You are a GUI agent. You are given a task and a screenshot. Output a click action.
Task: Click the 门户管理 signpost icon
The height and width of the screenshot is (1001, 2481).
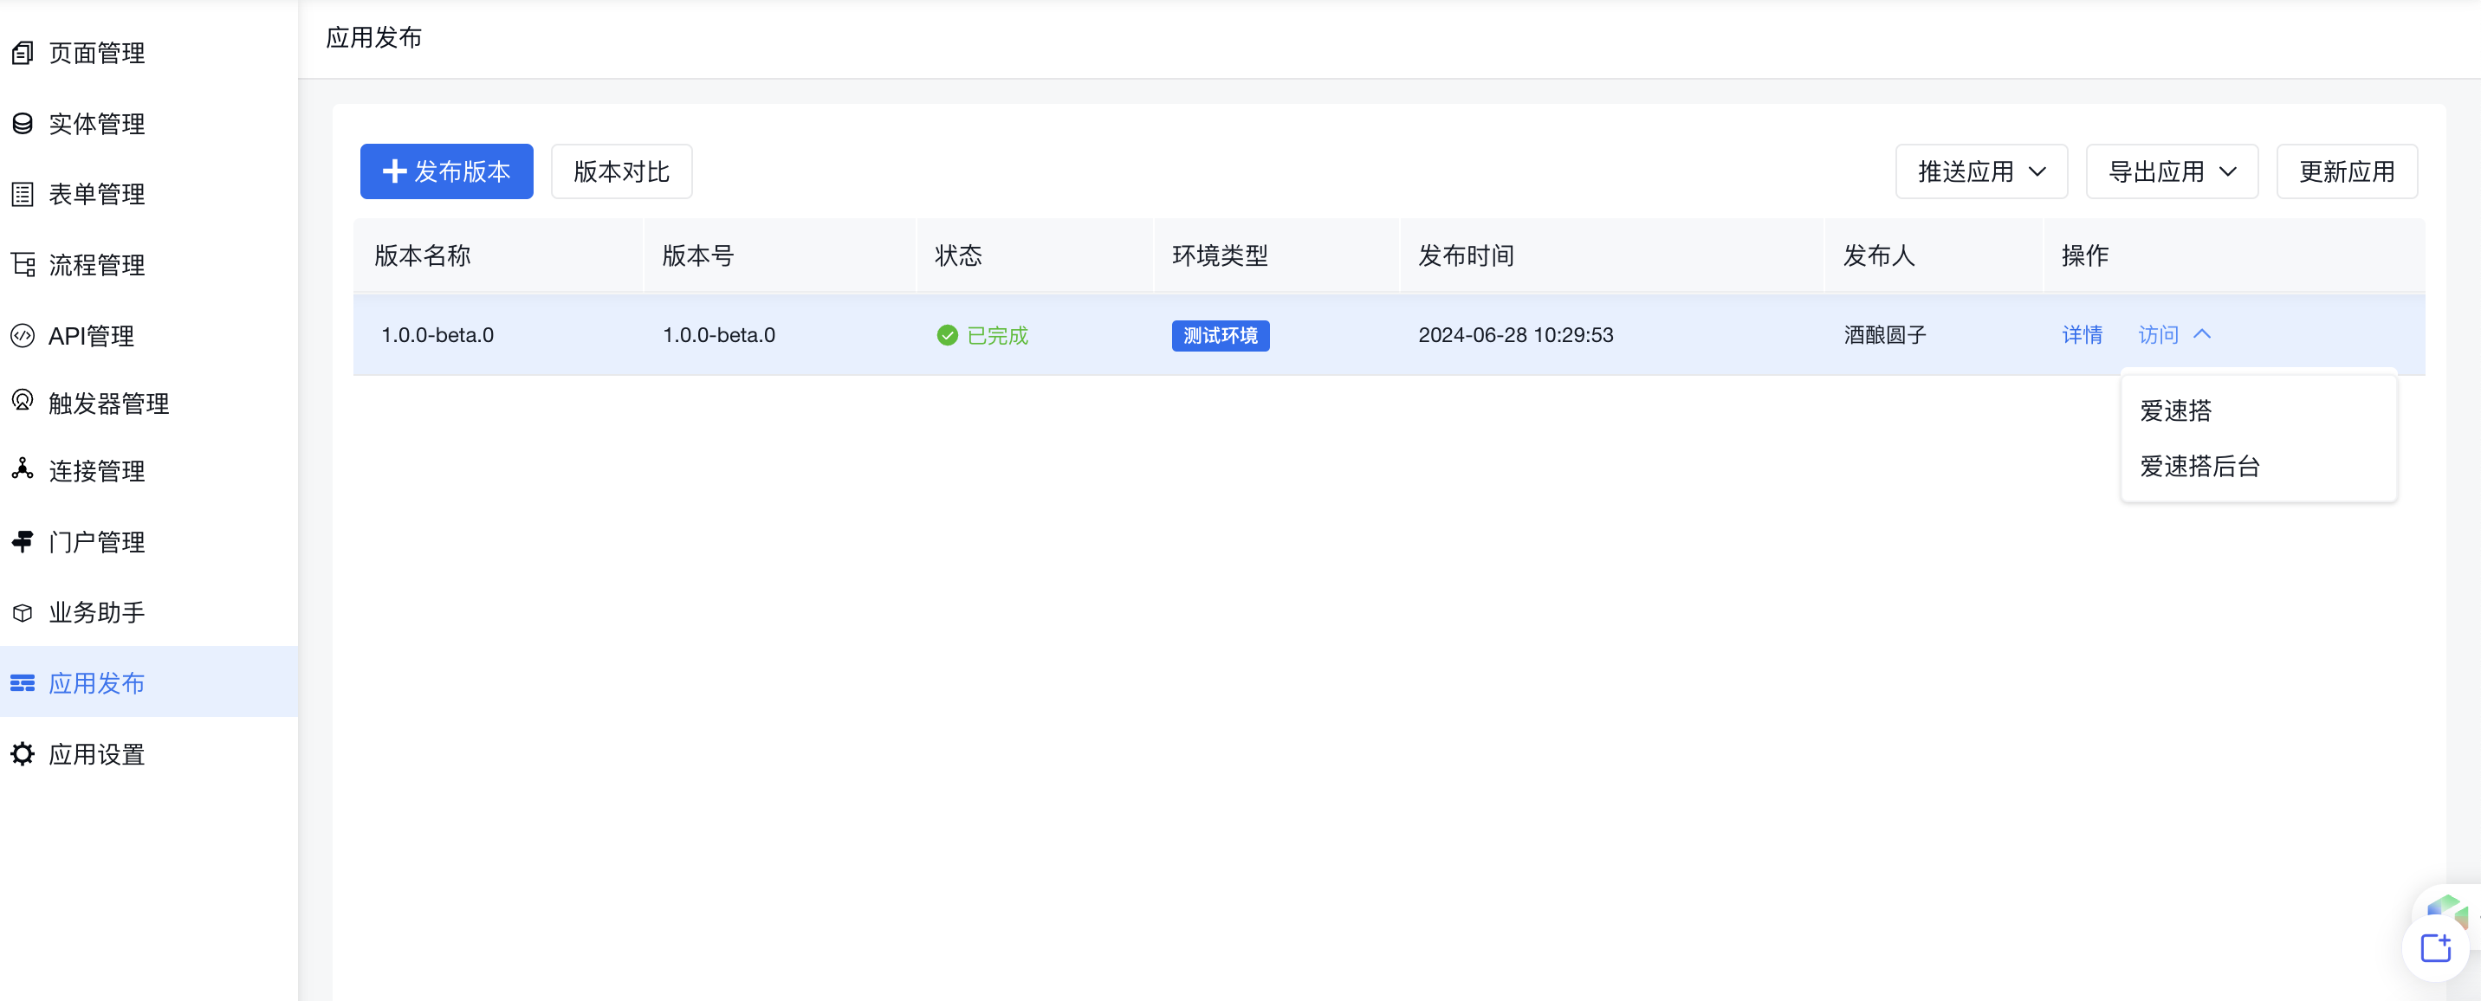23,542
